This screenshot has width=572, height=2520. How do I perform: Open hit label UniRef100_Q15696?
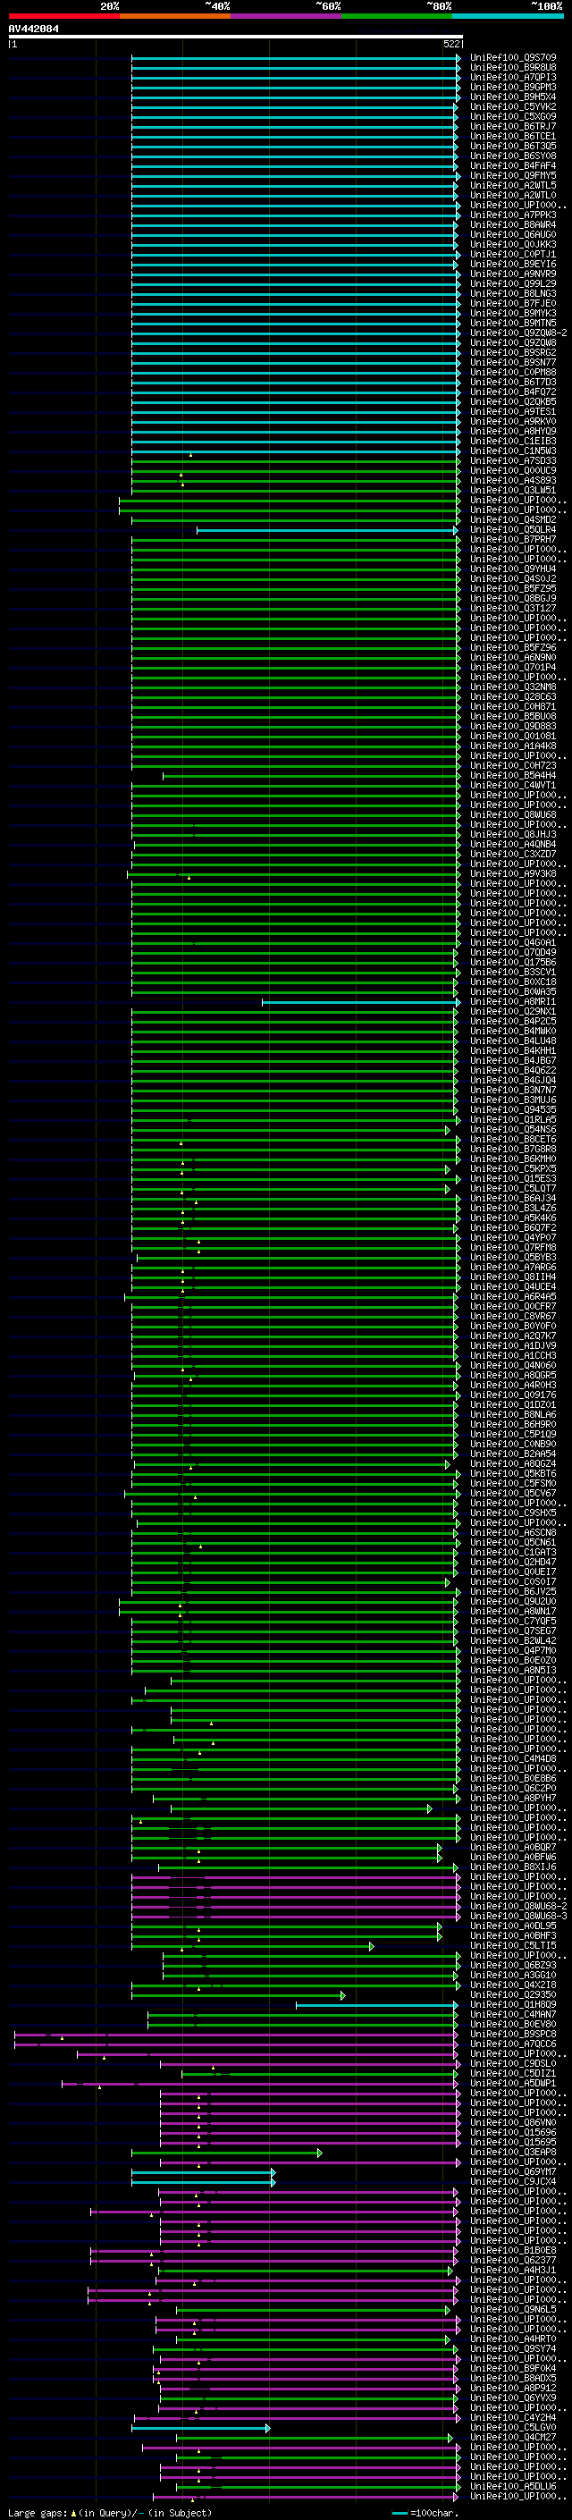pos(513,2133)
